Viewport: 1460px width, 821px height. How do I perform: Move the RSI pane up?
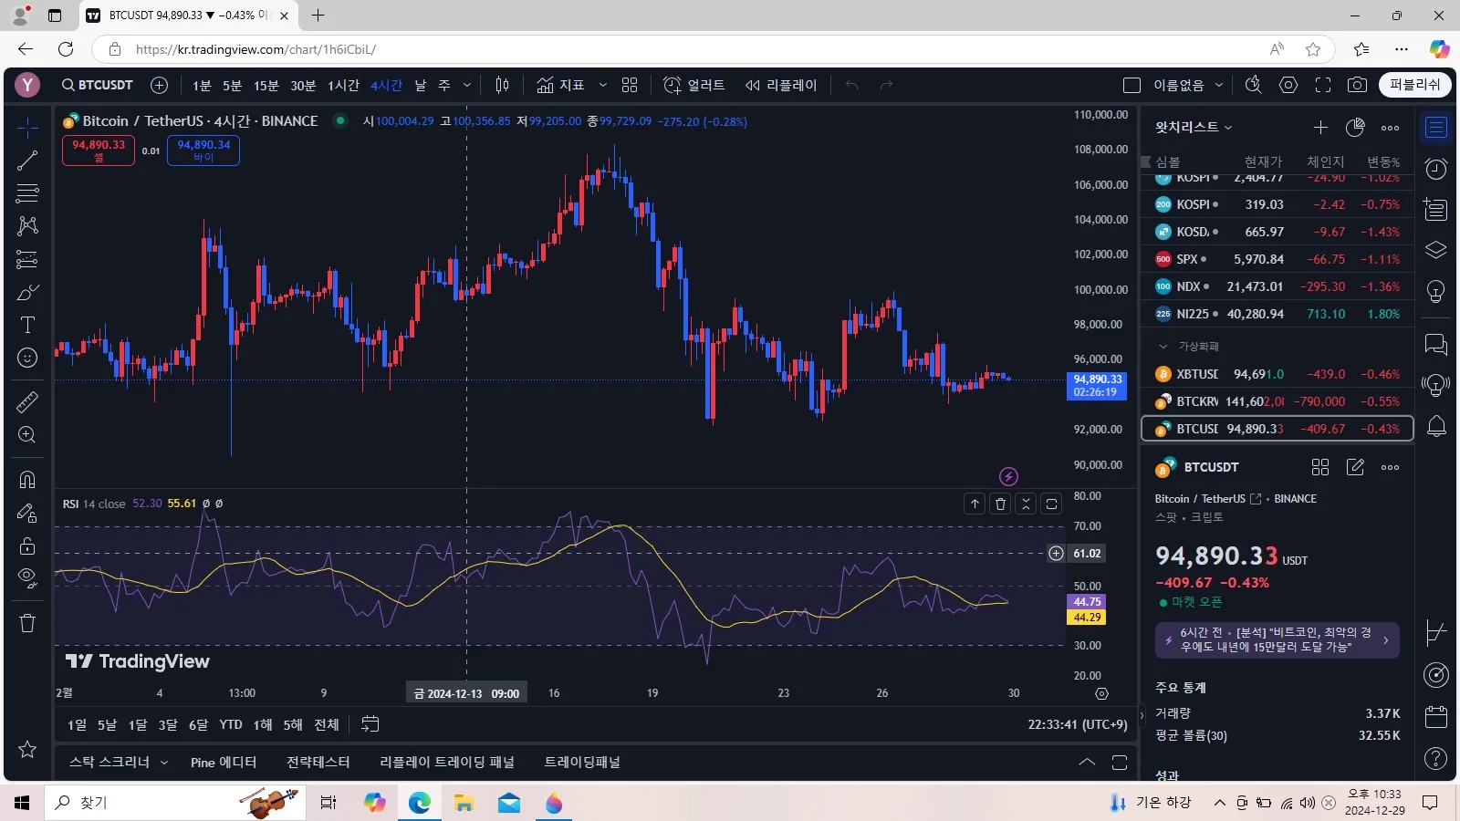tap(975, 504)
